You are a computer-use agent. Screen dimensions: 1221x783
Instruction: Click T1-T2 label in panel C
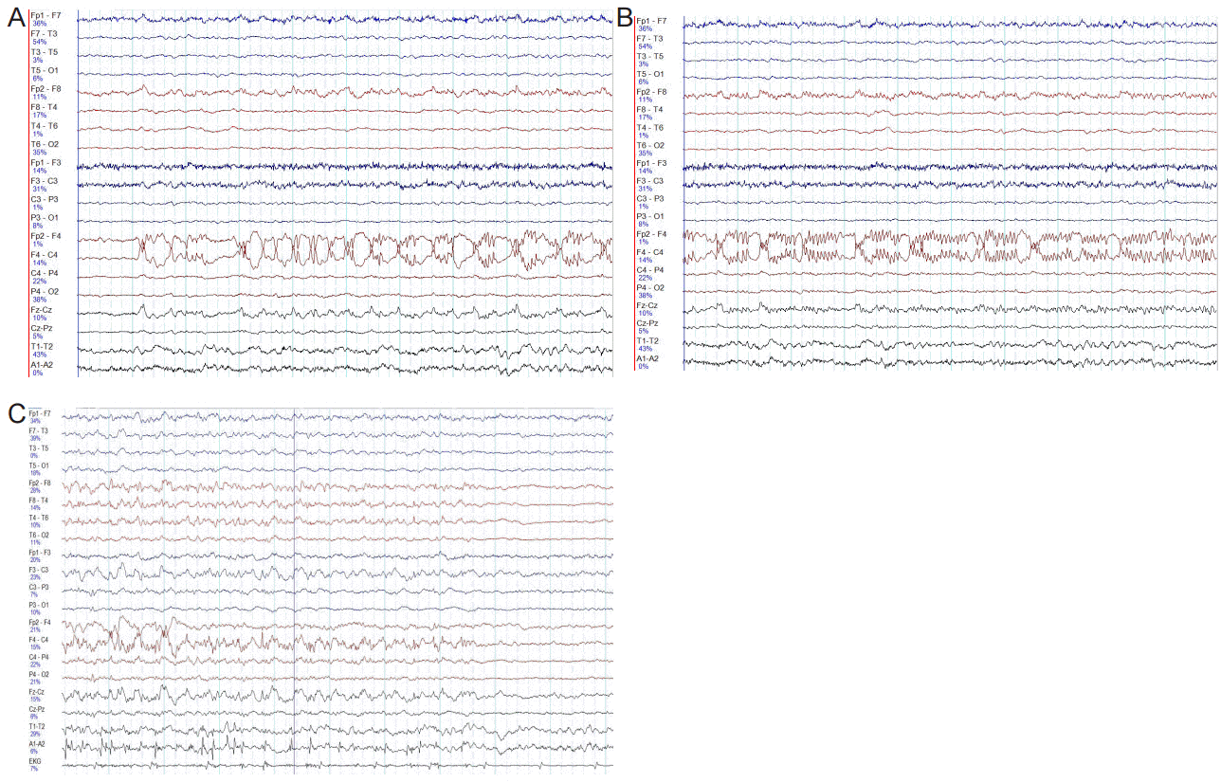click(36, 727)
